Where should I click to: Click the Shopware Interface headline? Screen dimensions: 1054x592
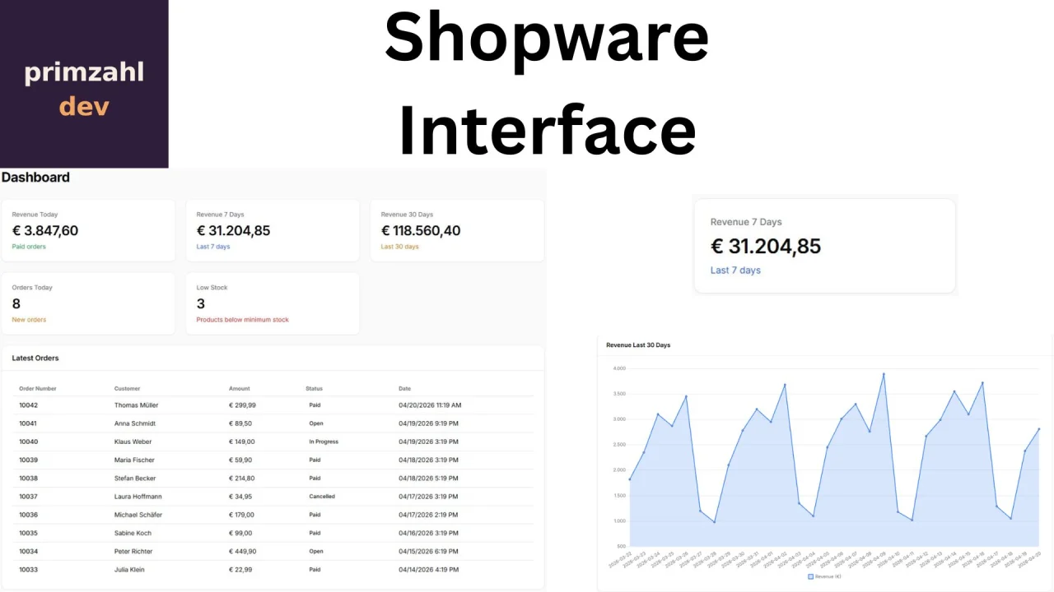click(547, 82)
